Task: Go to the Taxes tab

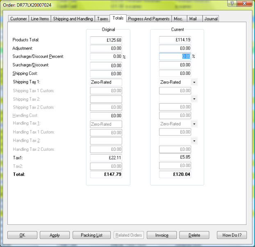Action: tap(102, 19)
